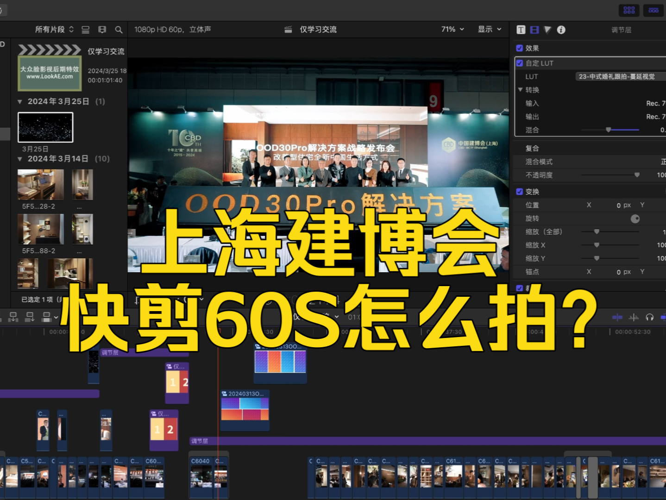
Task: Open the info inspector icon
Action: [x=561, y=30]
